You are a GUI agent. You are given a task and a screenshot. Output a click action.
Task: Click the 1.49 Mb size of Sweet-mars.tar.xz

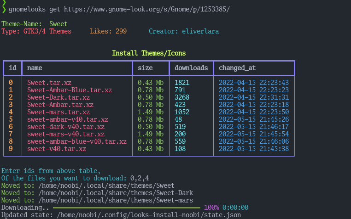coord(151,112)
